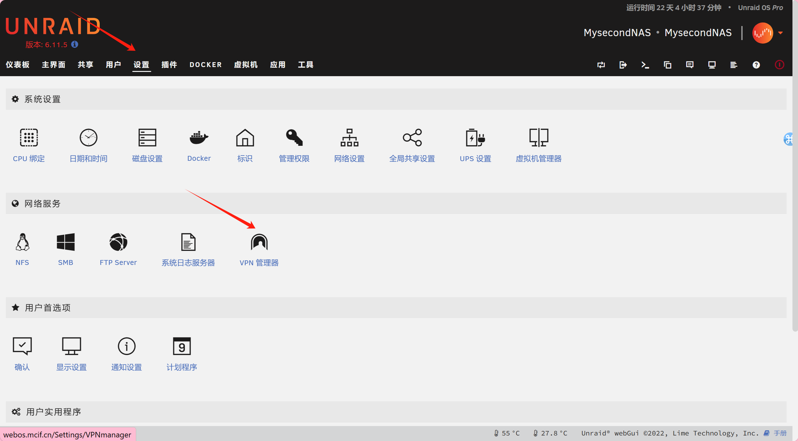Screen dimensions: 798x441
Task: Click the red power icon in toolbar
Action: pos(779,65)
